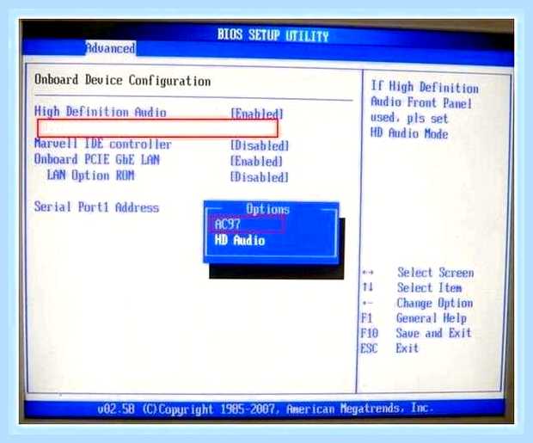533x443 pixels.
Task: Click the Select Item help entry
Action: coord(429,287)
